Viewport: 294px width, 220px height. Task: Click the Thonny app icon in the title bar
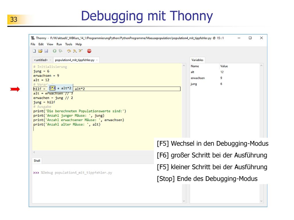33,38
